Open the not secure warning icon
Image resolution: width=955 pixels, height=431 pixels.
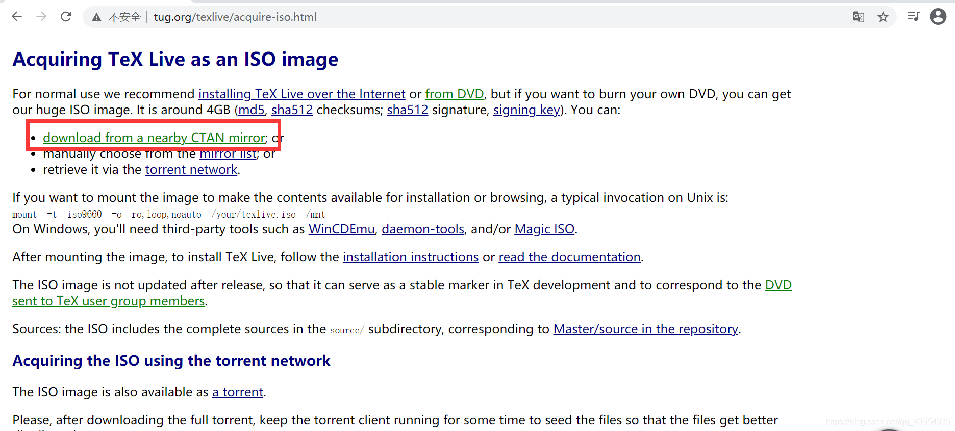pyautogui.click(x=96, y=17)
